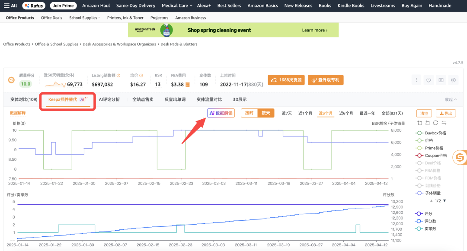Open the plugin settings gear icon
This screenshot has height=251, width=467.
453,80
